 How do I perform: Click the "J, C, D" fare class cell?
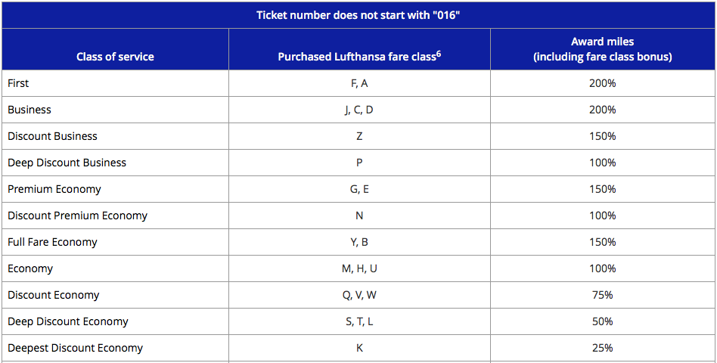click(359, 110)
